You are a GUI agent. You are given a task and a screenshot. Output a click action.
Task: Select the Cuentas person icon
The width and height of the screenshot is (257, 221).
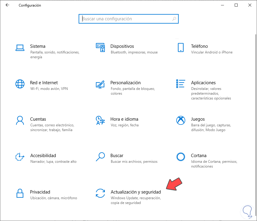tap(20, 120)
